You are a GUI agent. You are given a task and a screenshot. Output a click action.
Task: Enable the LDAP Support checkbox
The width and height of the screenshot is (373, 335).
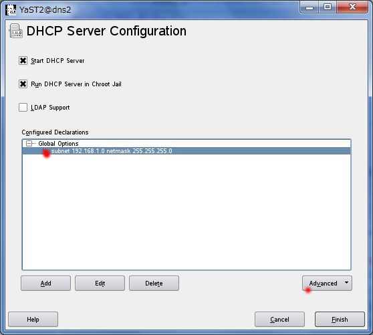click(x=23, y=107)
